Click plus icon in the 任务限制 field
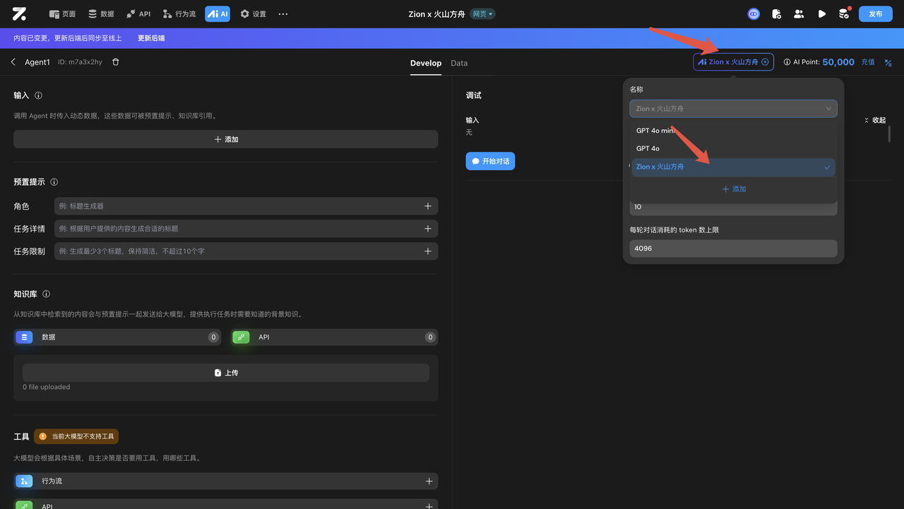This screenshot has width=904, height=509. (x=428, y=251)
